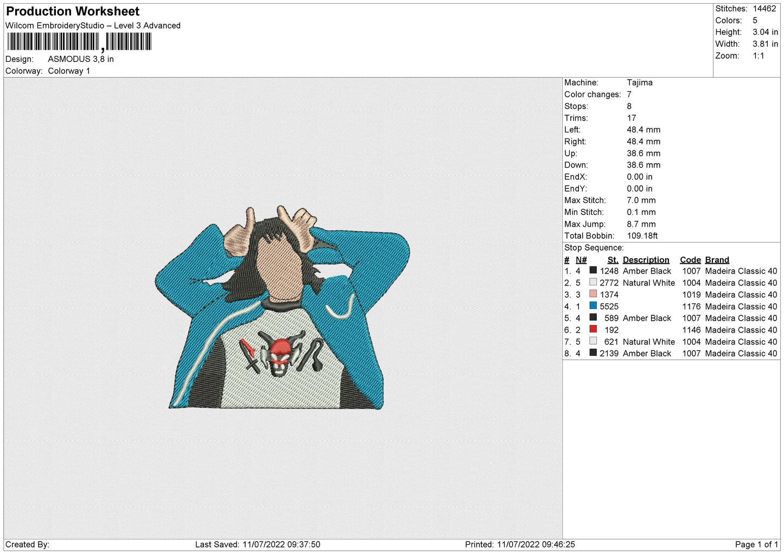Click the St. column header

tap(613, 260)
